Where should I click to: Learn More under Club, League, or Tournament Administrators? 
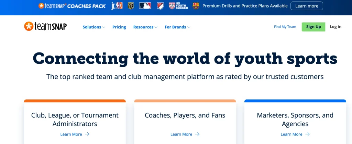75,134
